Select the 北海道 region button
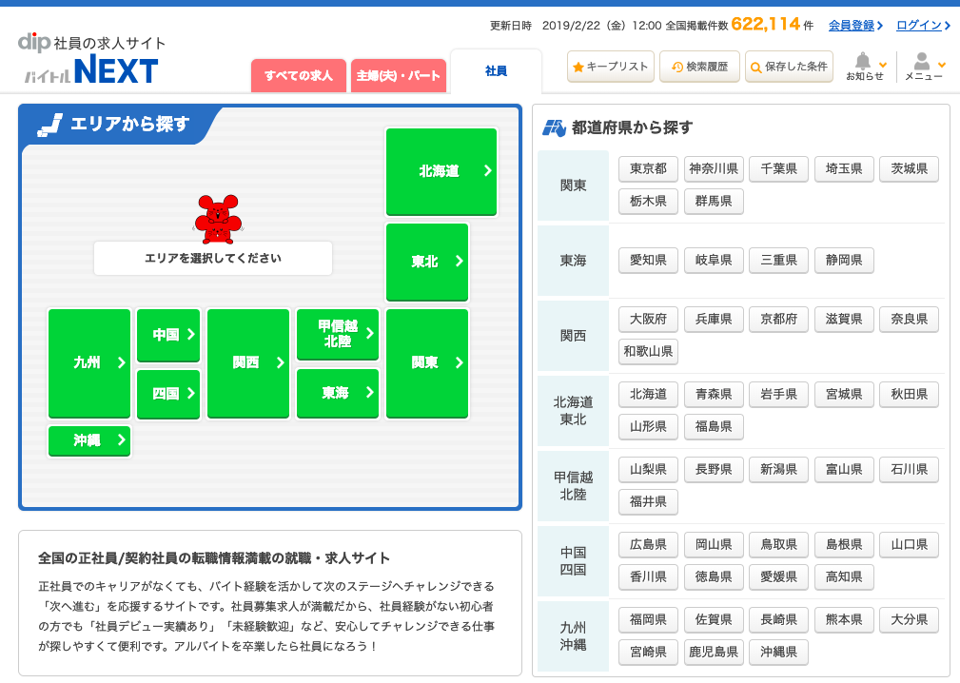The width and height of the screenshot is (960, 683). point(441,171)
